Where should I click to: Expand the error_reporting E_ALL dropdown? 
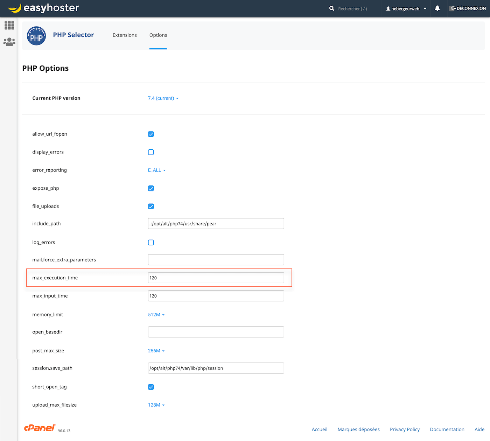[x=156, y=170]
